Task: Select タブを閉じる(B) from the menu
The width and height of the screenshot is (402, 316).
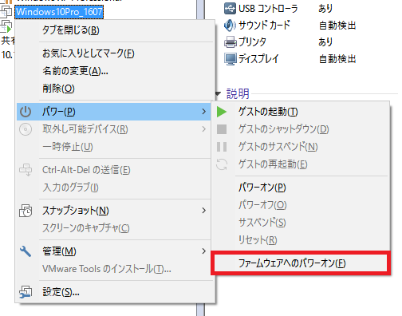Action: 71,30
